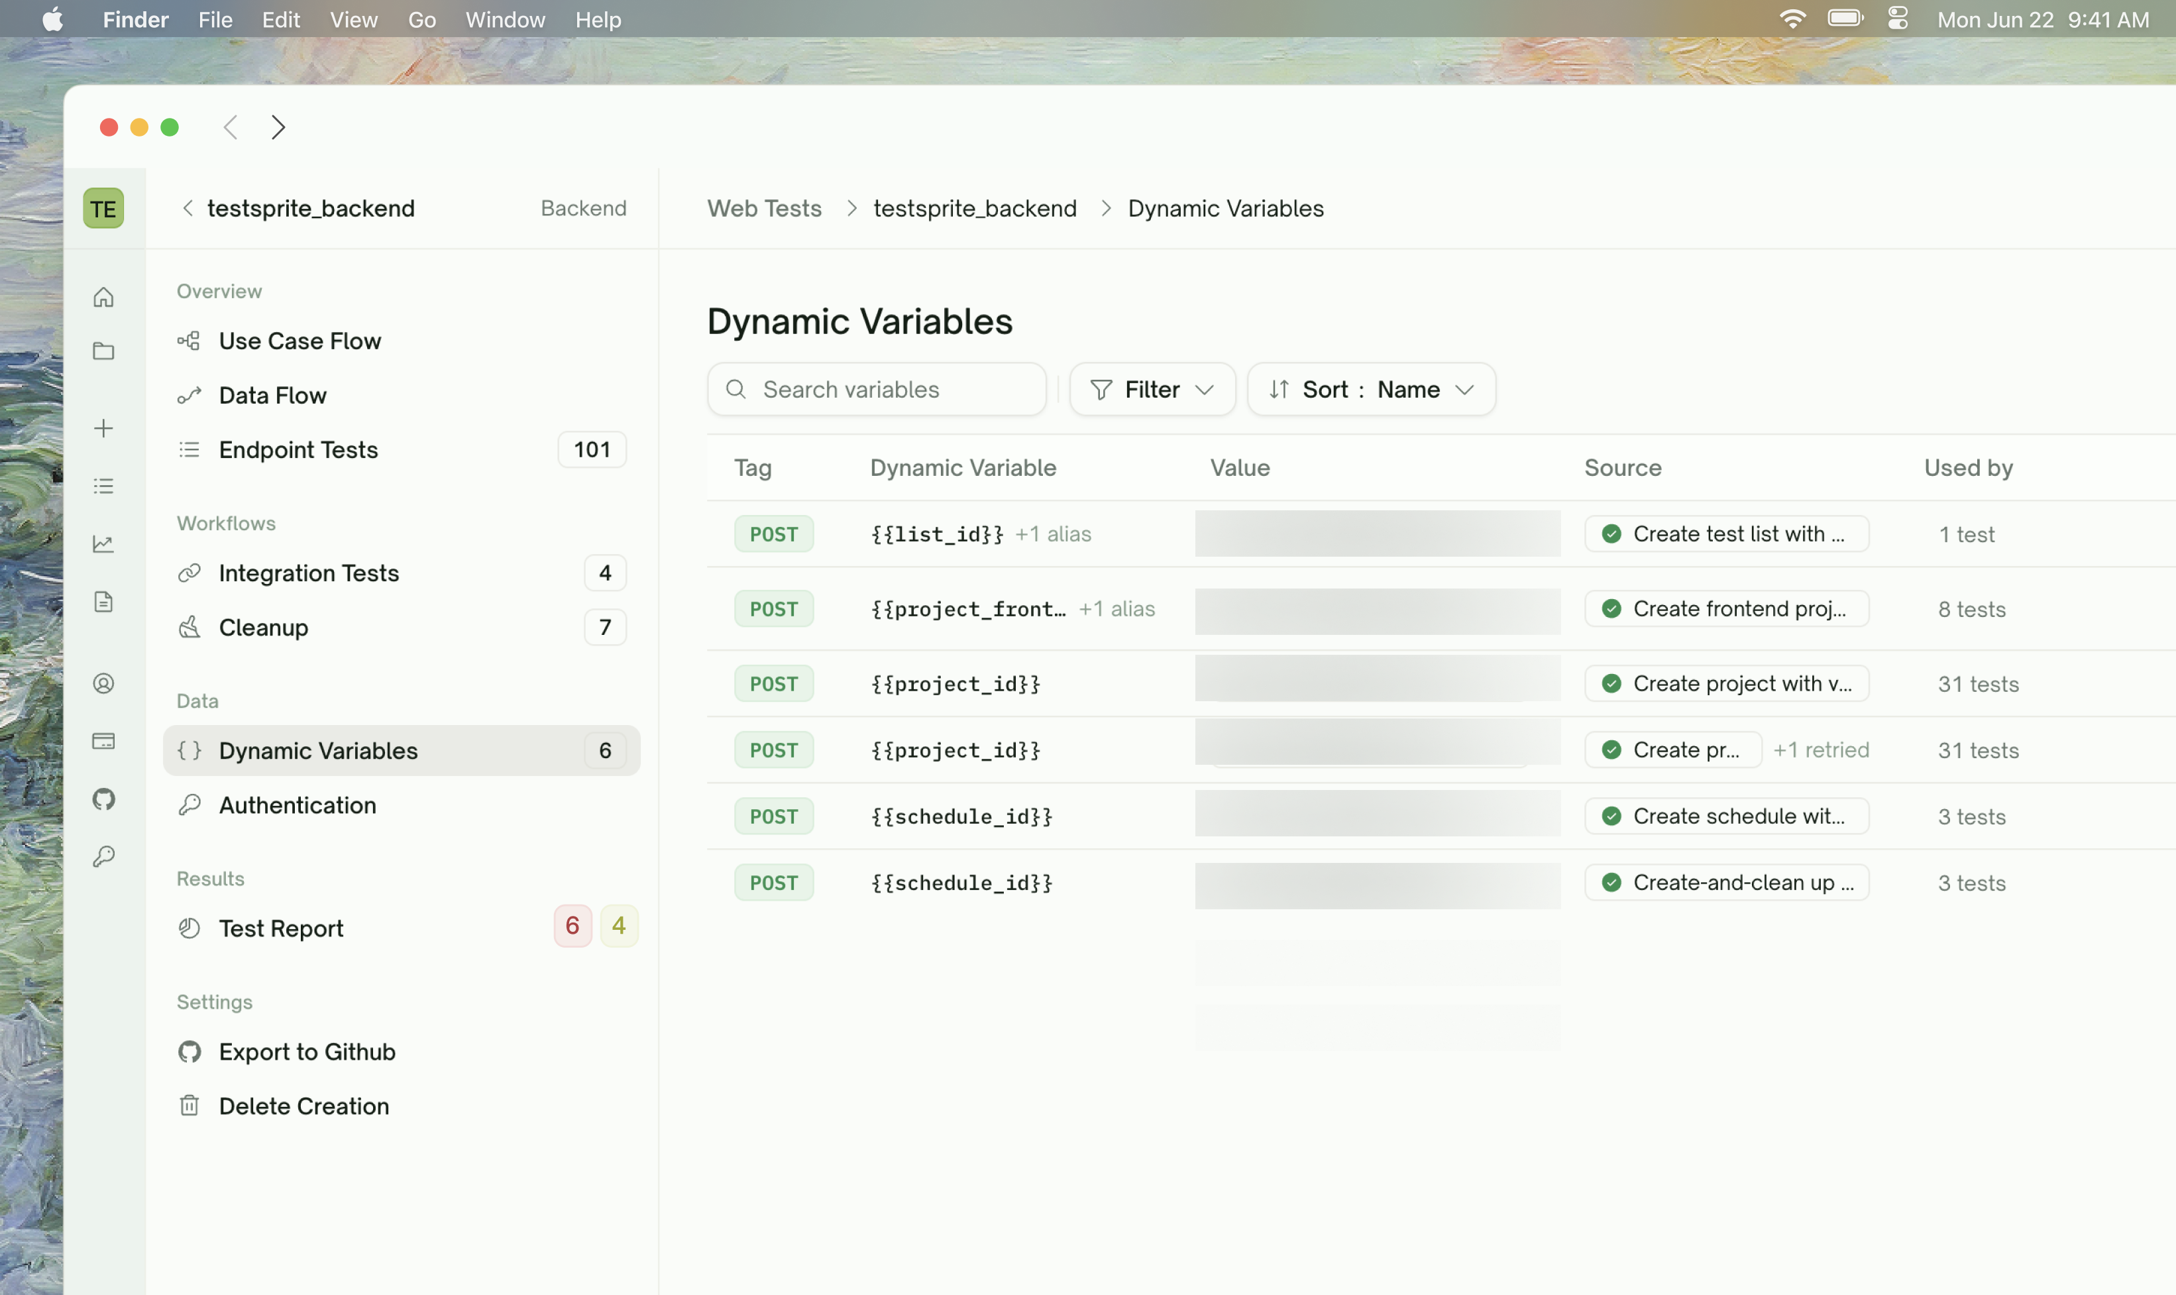Open the Use Case Flow page
The width and height of the screenshot is (2176, 1295).
point(402,341)
